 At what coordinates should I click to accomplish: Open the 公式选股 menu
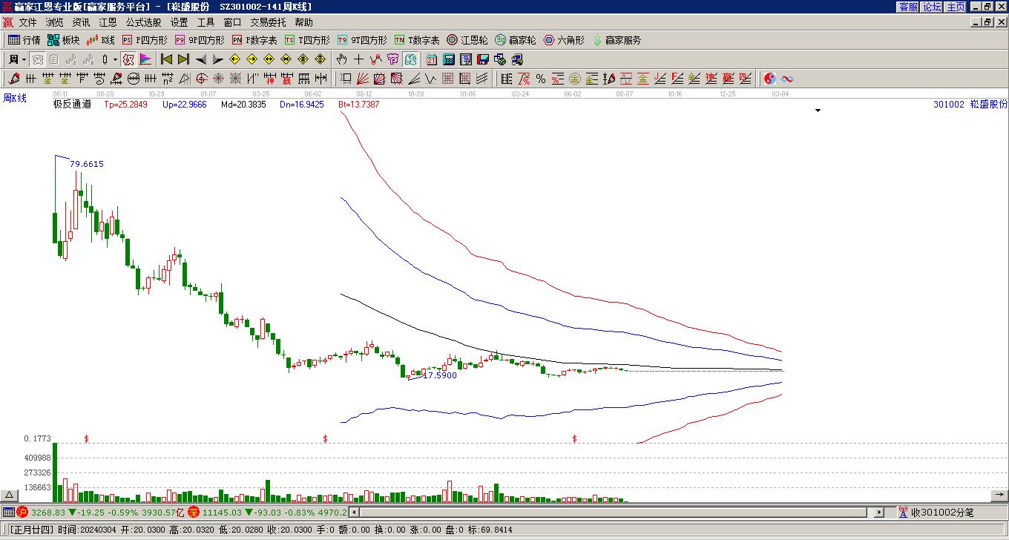coord(143,22)
